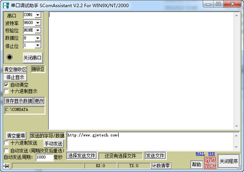Screen dimensions: 244x172
Task: Click the auto-send period field showing 1000
Action: (x=45, y=157)
